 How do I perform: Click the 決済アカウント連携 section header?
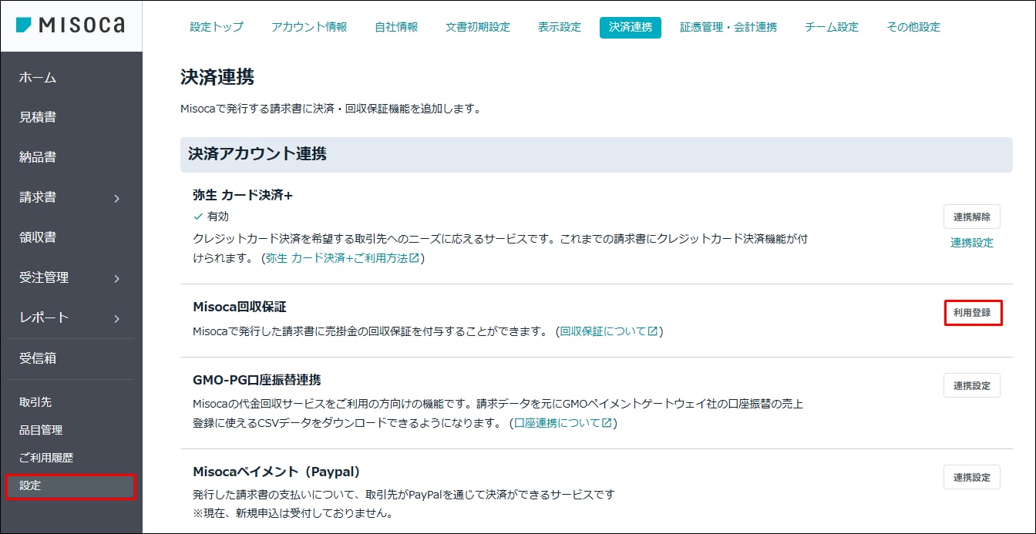596,154
